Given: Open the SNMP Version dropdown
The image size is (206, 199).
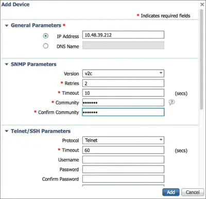Looking at the screenshot, I should click(123, 73).
